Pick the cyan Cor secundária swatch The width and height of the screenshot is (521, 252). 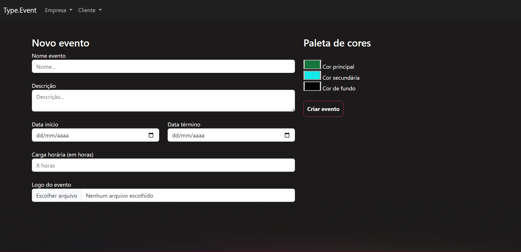pyautogui.click(x=312, y=75)
